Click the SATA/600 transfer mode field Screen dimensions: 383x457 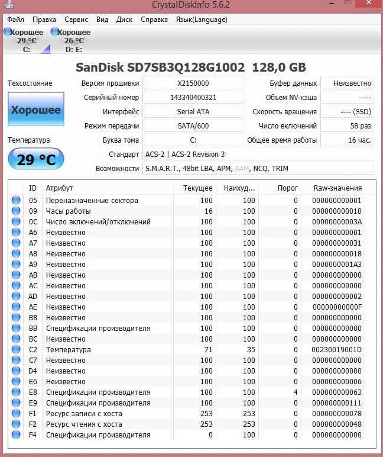click(x=193, y=126)
